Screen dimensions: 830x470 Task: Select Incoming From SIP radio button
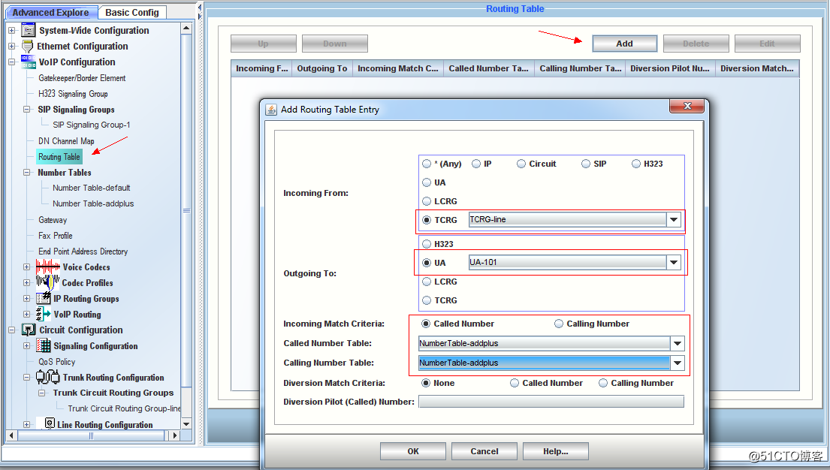coord(586,164)
